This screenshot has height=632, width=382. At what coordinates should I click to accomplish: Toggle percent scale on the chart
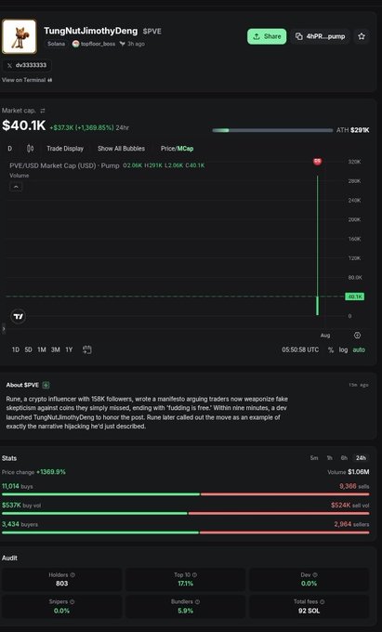[x=331, y=349]
